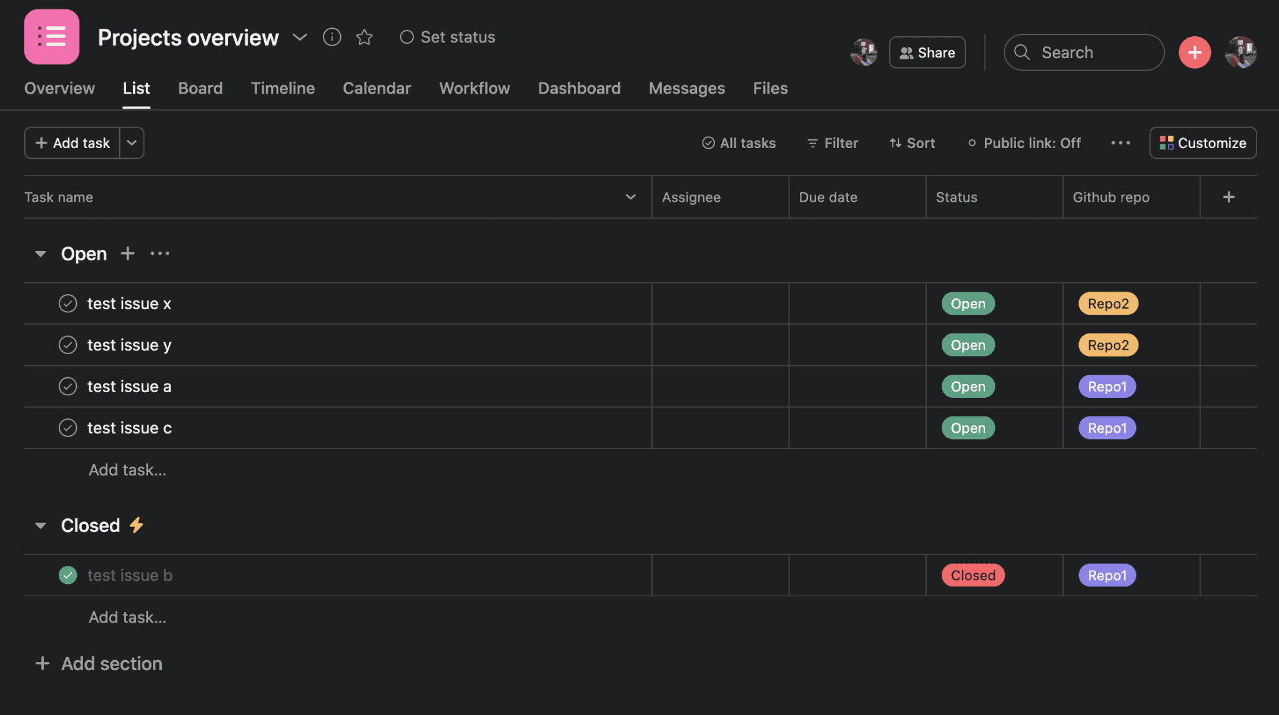
Task: Open the project info icon
Action: pos(332,37)
